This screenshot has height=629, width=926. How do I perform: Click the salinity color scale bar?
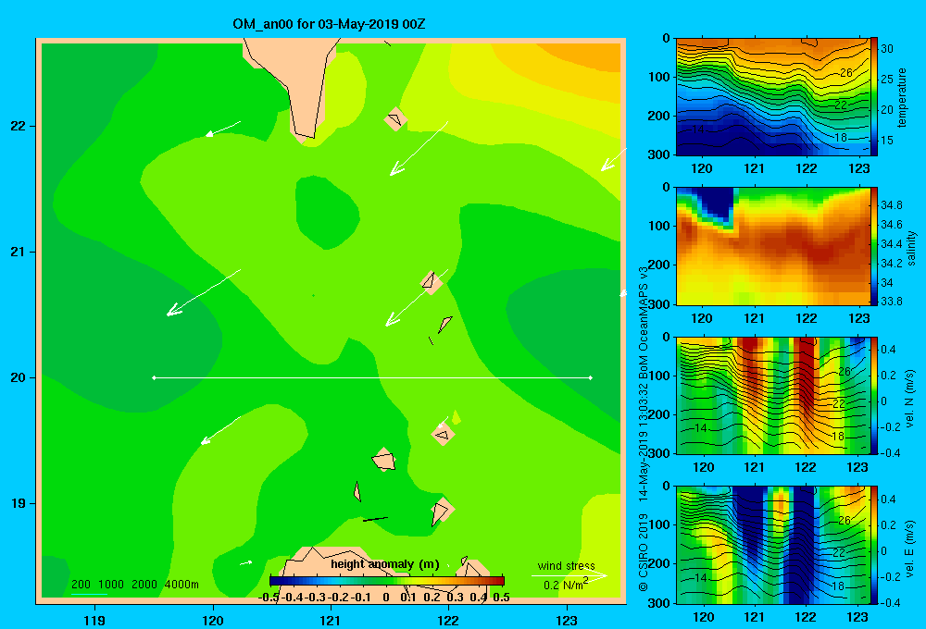(x=874, y=246)
